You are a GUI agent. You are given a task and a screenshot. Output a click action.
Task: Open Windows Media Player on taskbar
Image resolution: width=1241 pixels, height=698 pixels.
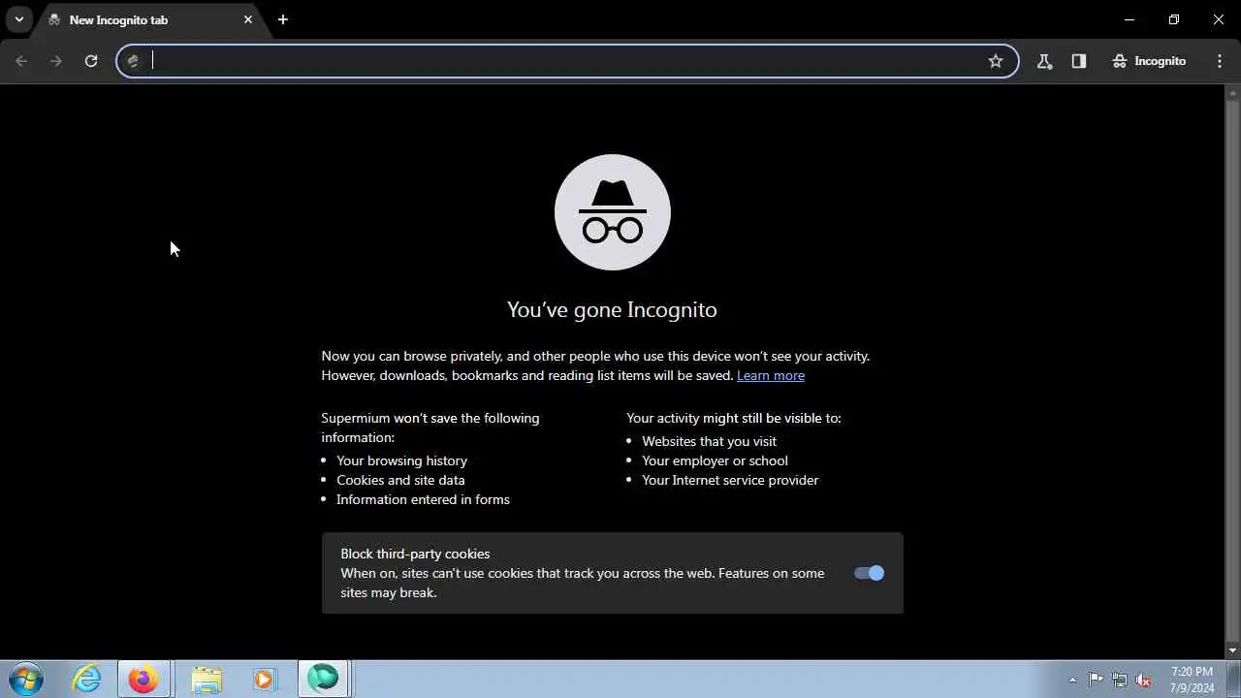click(264, 679)
